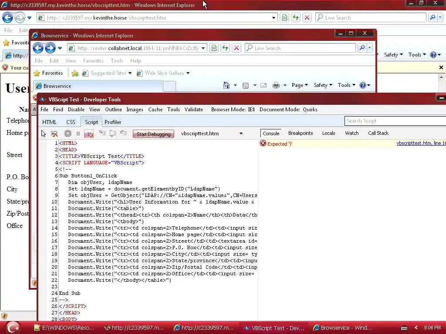Viewport: 446px width, 334px height.
Task: Click the Print icon in Browservice toolbar
Action: [x=276, y=85]
